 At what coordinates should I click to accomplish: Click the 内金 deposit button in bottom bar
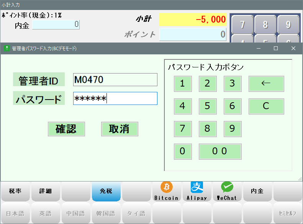(257, 191)
